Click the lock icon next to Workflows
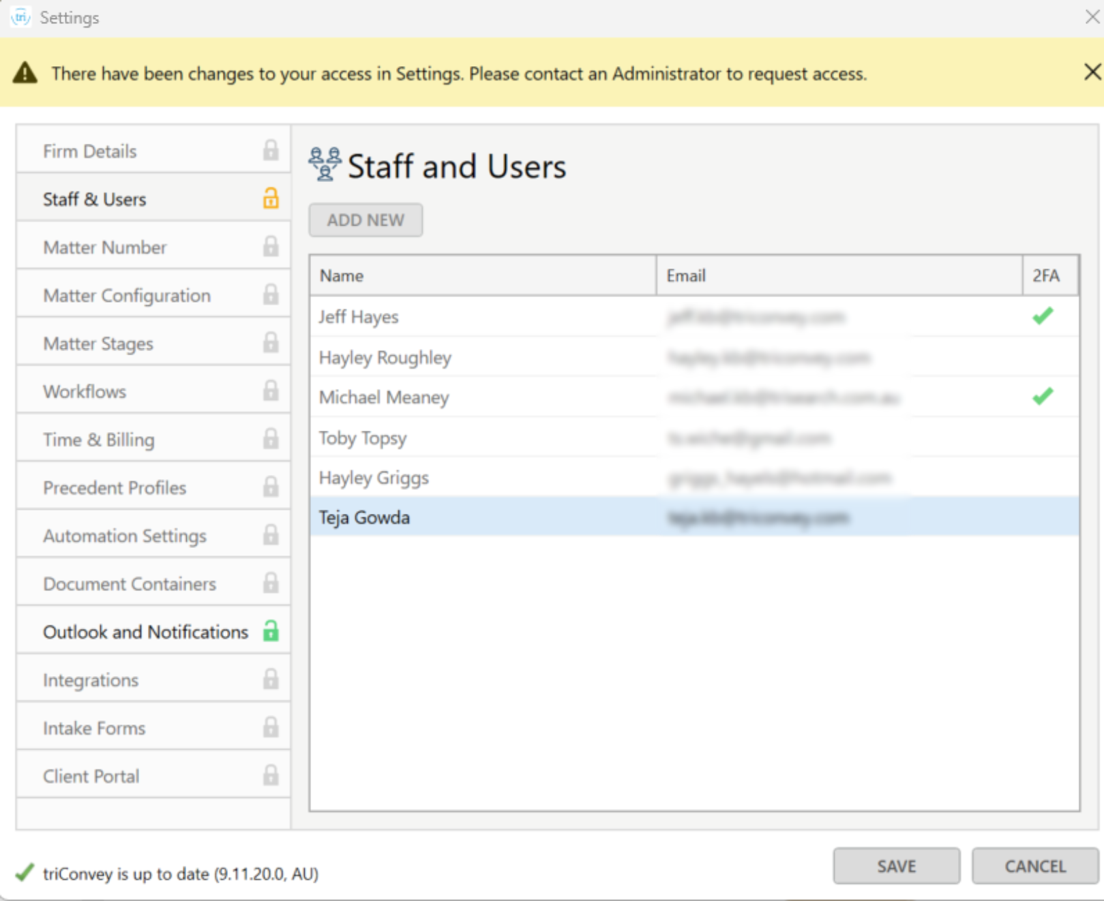 coord(271,391)
